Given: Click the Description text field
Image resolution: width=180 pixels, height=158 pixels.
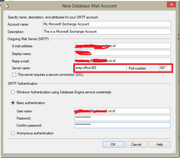Looking at the screenshot, I should click(107, 31).
